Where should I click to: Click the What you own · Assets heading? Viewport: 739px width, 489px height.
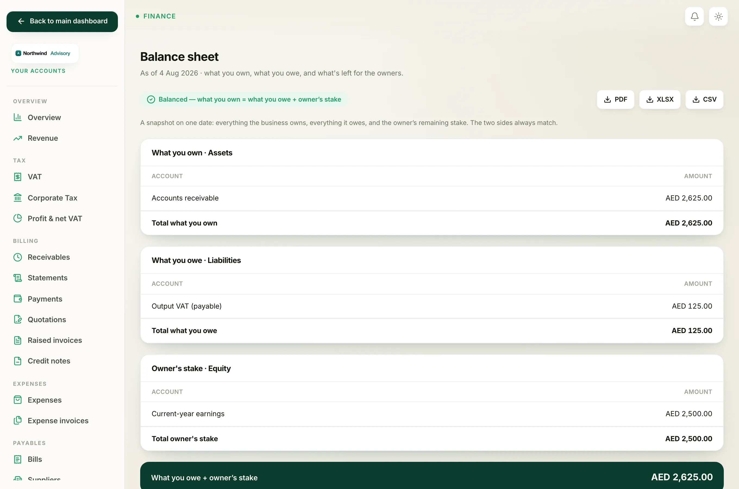click(x=192, y=153)
